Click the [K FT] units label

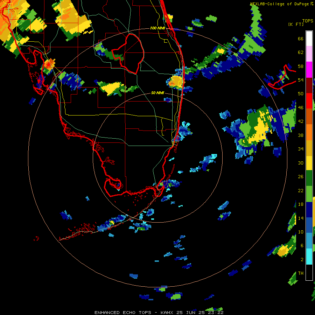[296, 24]
